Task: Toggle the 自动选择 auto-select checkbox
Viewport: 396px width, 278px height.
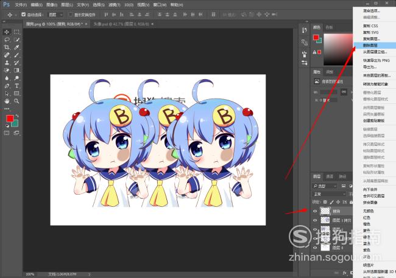Action: pyautogui.click(x=24, y=15)
